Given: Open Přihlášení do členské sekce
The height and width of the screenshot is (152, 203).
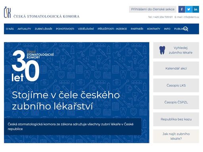Looking at the screenshot, I should (x=153, y=9).
